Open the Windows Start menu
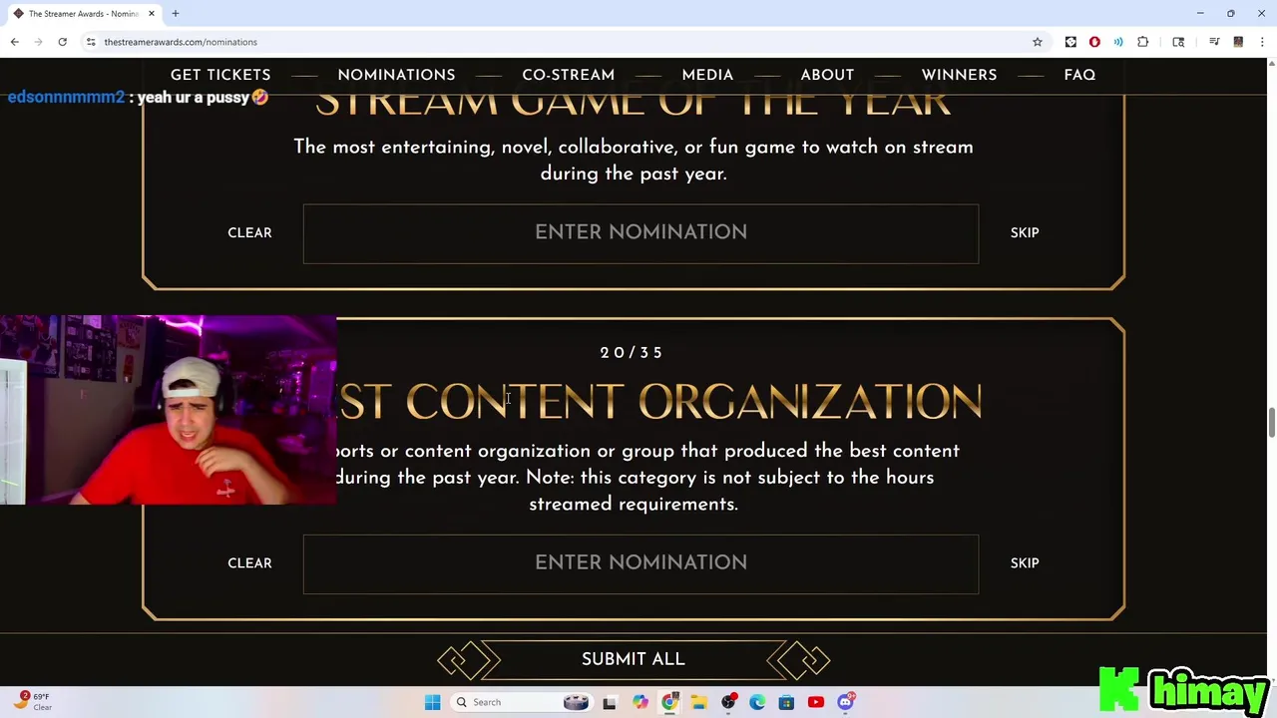Screen dimensions: 1277x718 (432, 702)
